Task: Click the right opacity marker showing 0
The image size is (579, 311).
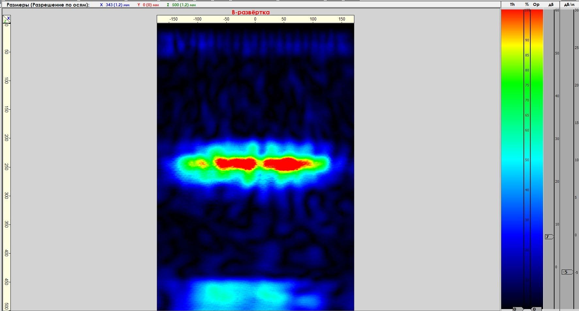Action: pyautogui.click(x=536, y=309)
